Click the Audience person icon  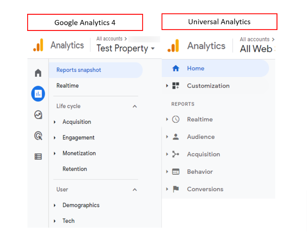pos(175,137)
